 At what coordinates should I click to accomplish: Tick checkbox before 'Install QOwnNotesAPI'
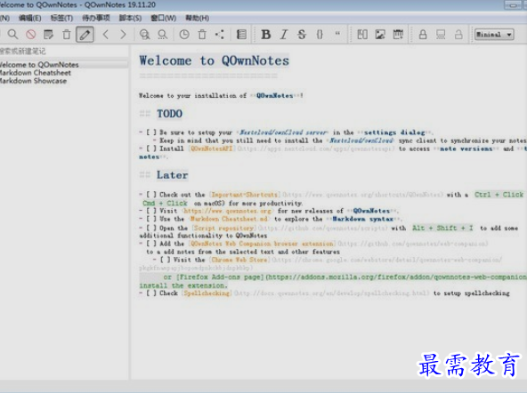[x=151, y=148]
